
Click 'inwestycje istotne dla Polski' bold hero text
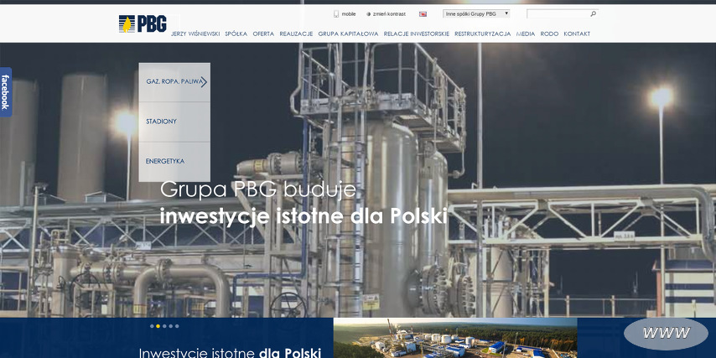[x=304, y=216]
